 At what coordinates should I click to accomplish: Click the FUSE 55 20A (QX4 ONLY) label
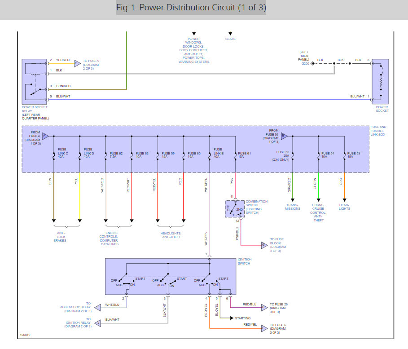pos(281,156)
